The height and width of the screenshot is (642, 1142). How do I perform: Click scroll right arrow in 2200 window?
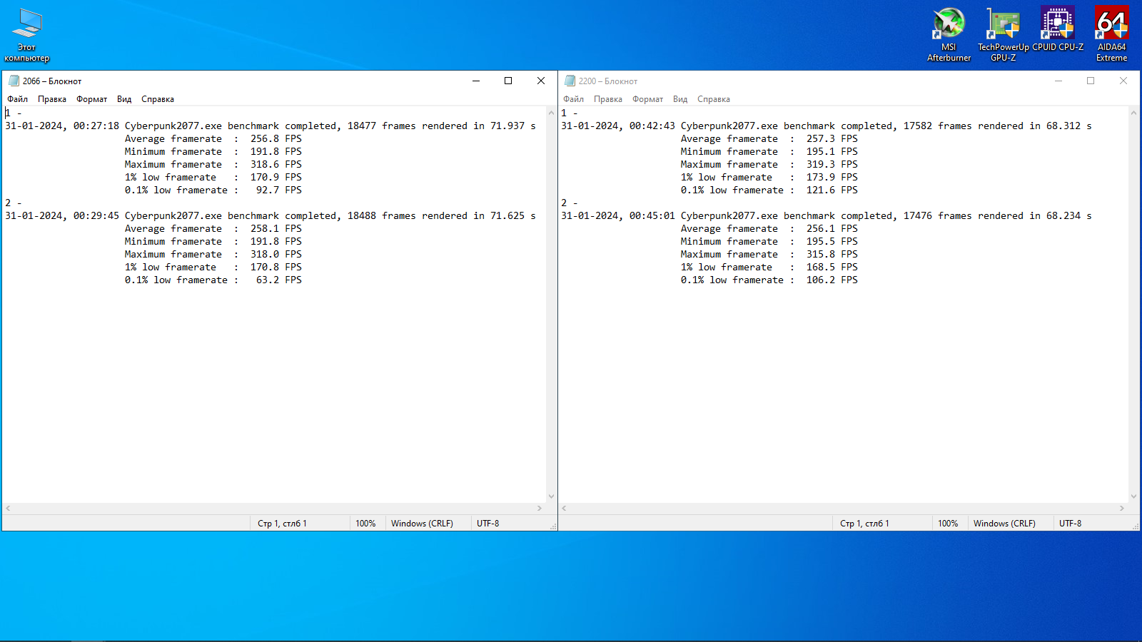pyautogui.click(x=1122, y=509)
